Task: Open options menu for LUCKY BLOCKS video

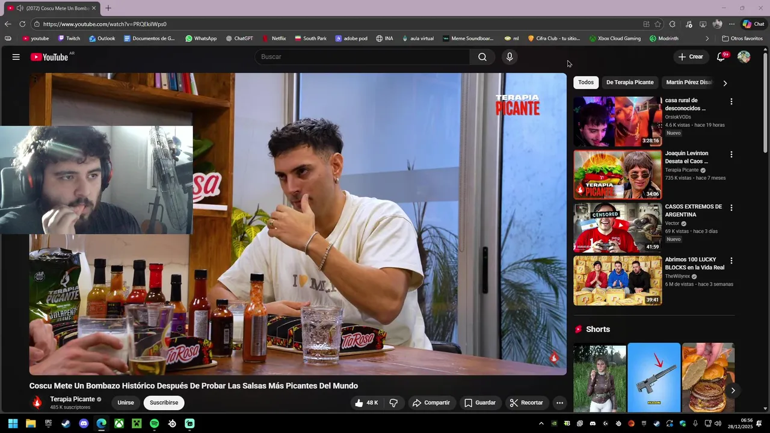Action: (731, 260)
